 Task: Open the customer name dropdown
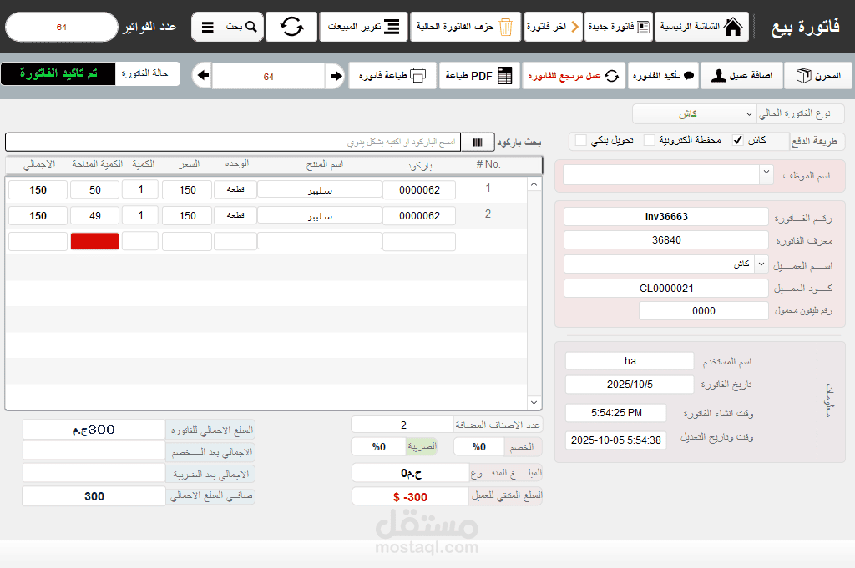[761, 264]
